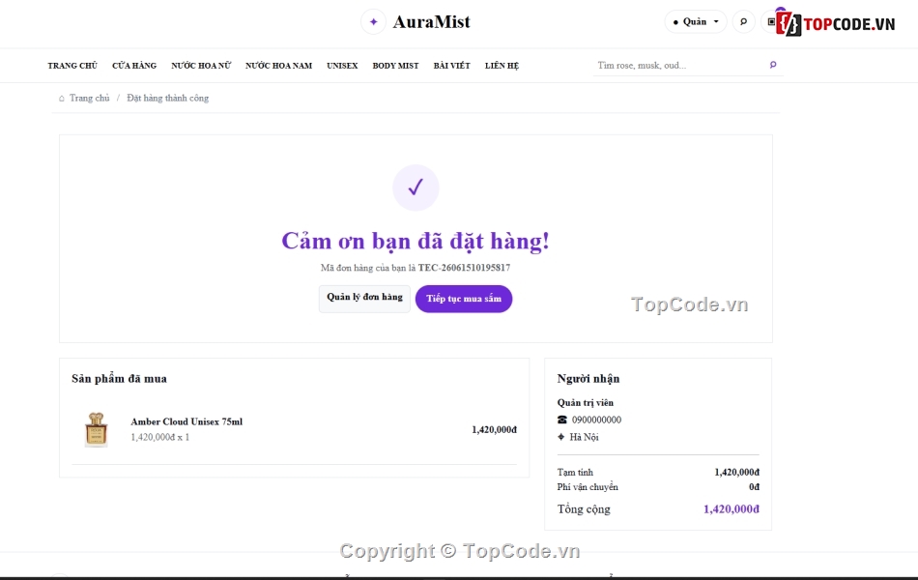
Task: Follow the Trang chủ breadcrumb link
Action: point(89,98)
